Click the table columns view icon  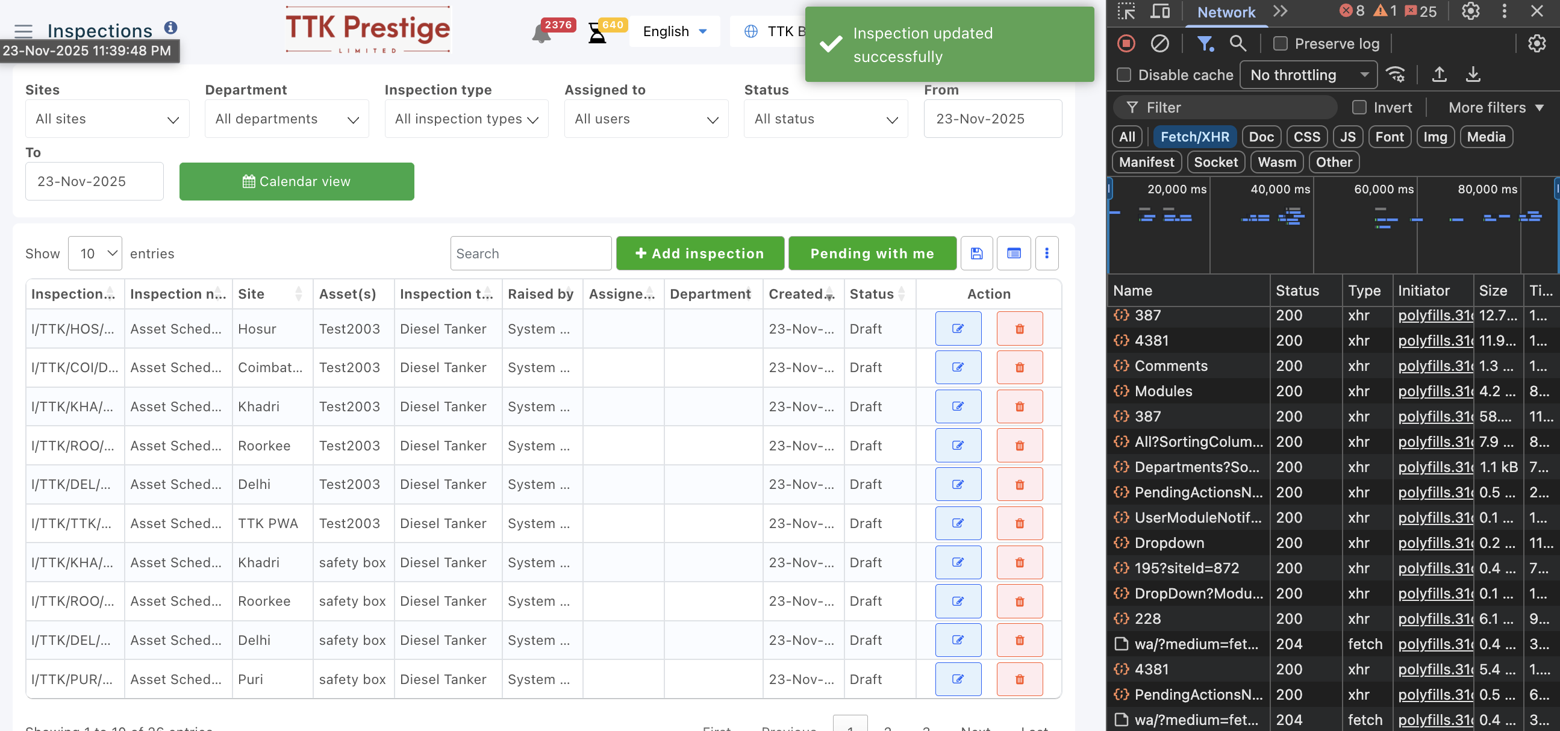[x=1014, y=253]
